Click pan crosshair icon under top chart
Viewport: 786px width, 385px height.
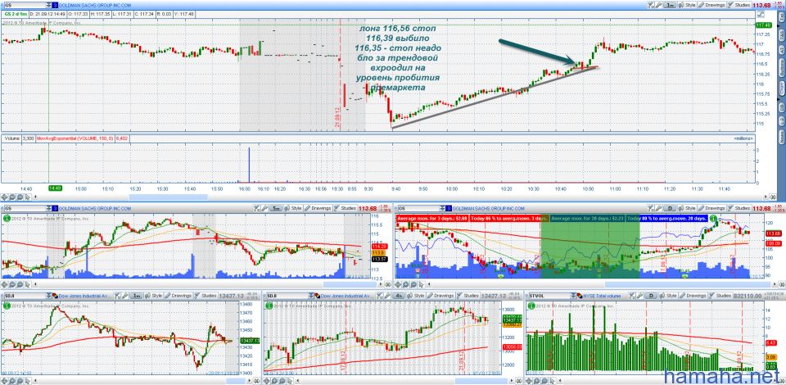pyautogui.click(x=4, y=197)
